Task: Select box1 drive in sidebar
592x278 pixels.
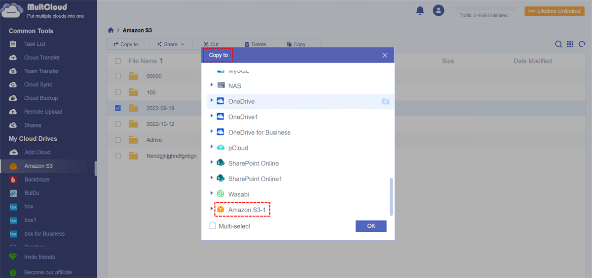Action: (30, 220)
